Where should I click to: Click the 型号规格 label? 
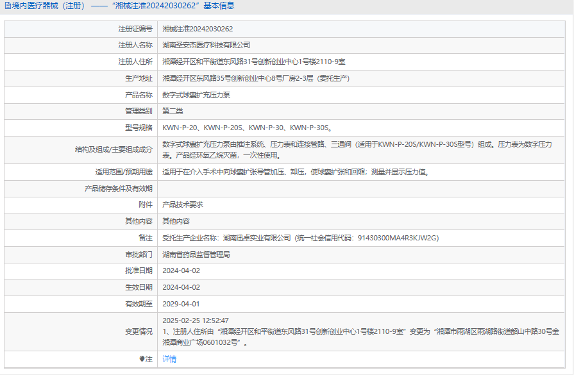[139, 128]
